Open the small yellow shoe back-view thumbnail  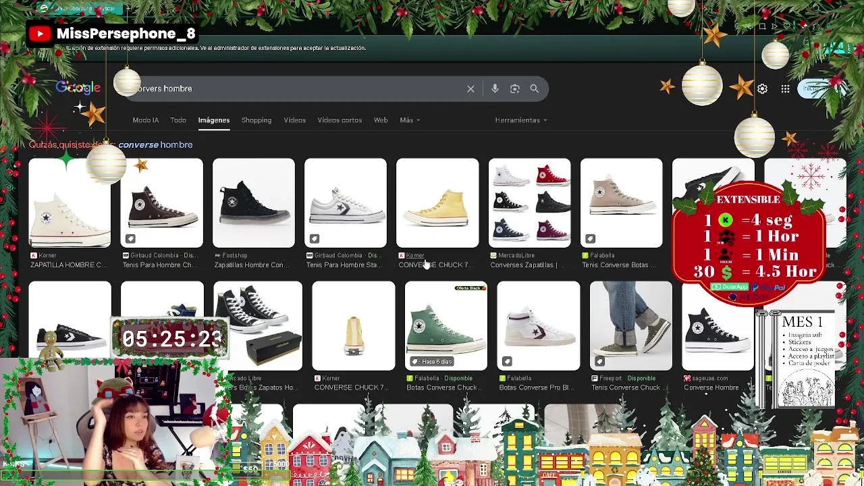point(354,326)
